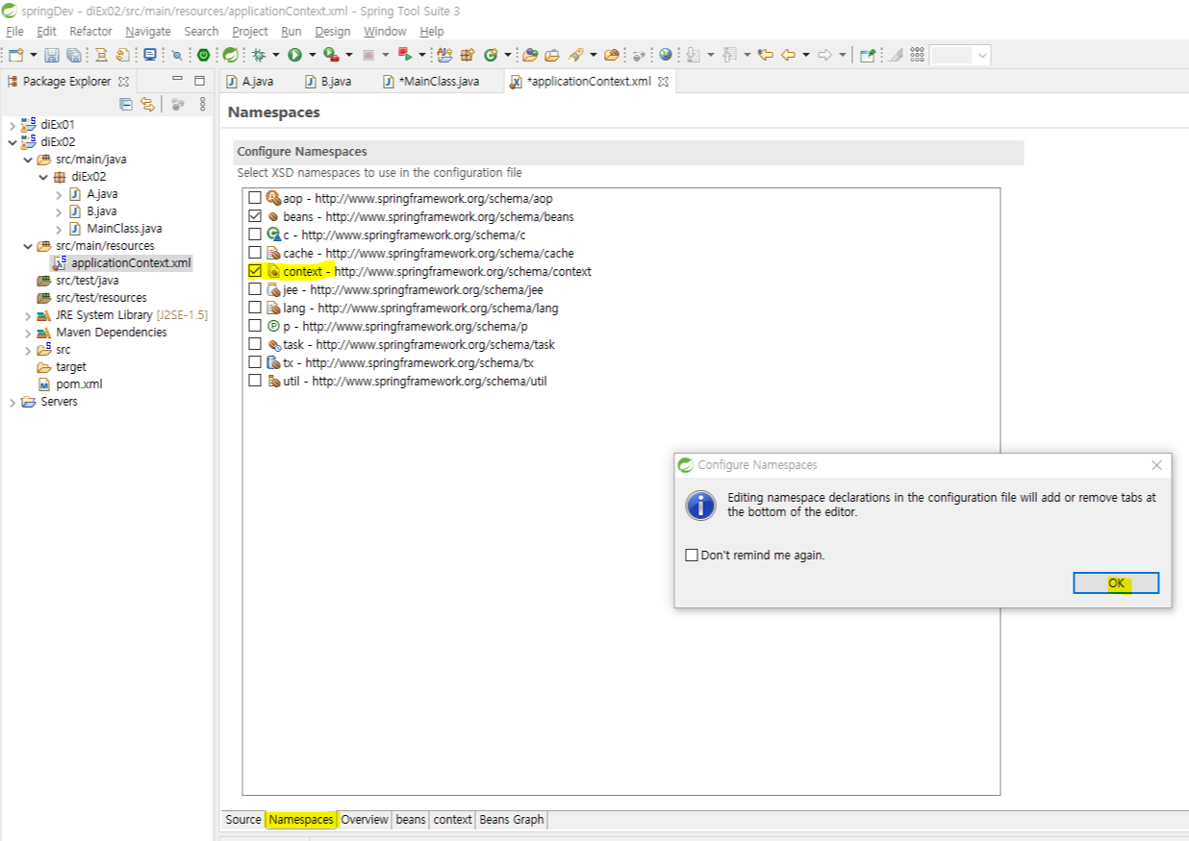The image size is (1189, 841).
Task: Uncheck the context namespace checkbox
Action: coord(255,271)
